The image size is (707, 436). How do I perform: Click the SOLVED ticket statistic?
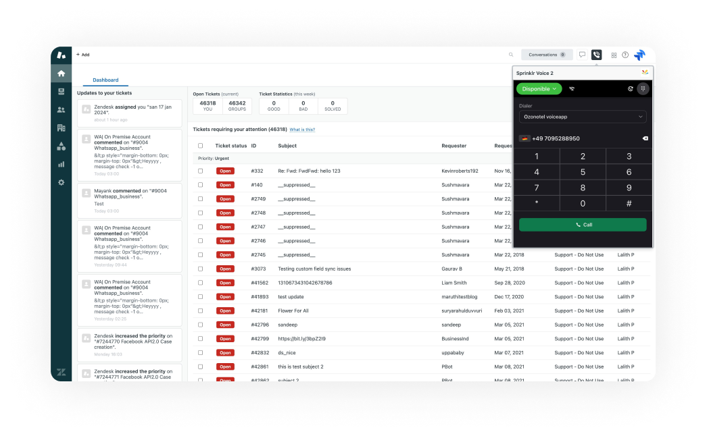[x=333, y=106]
